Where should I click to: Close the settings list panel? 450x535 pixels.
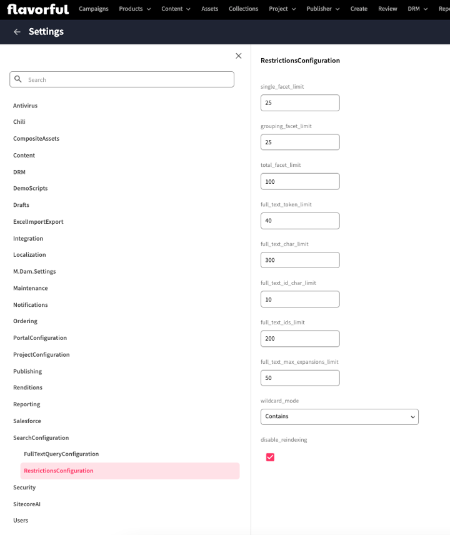(238, 56)
